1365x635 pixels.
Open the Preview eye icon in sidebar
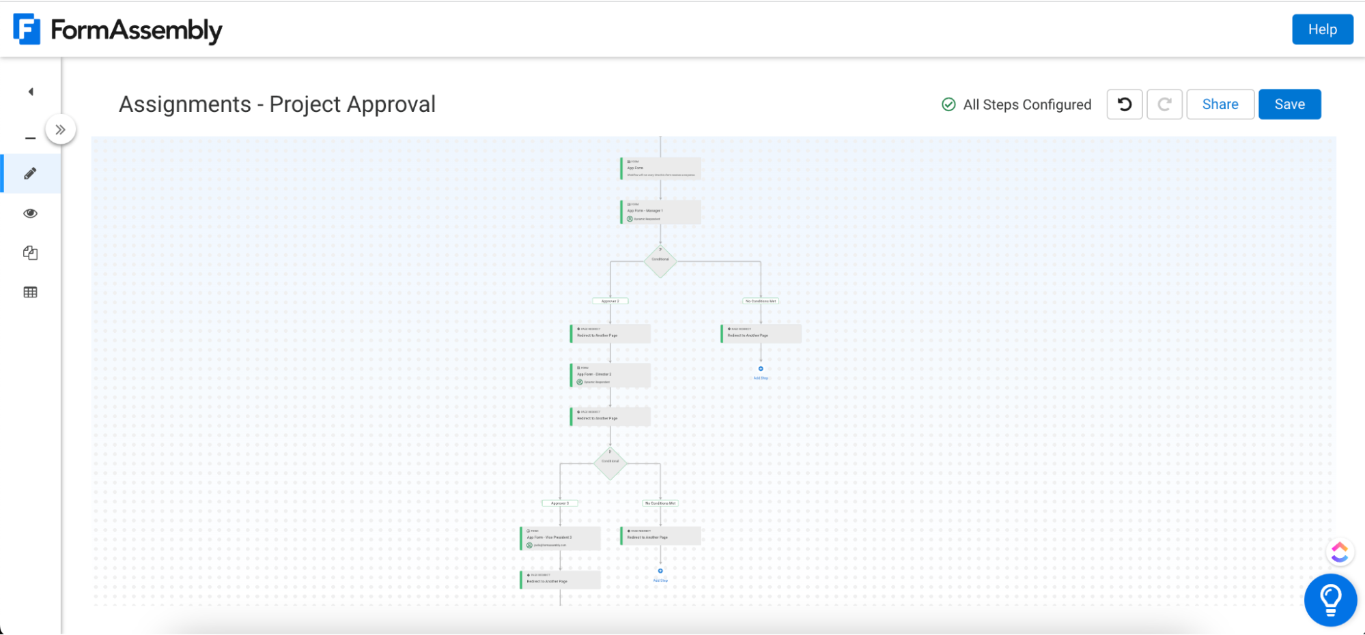pos(30,213)
